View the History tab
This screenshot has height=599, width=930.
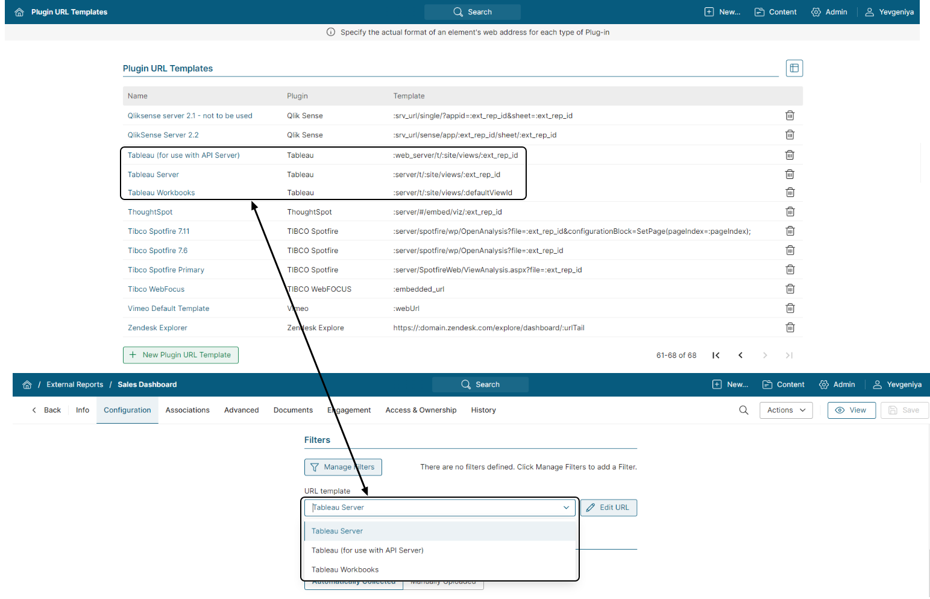coord(483,410)
